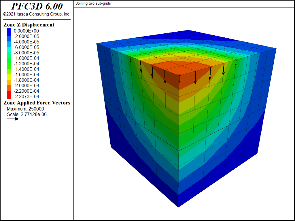
Task: Click the -1.2000E-04 legend value
Action: pyautogui.click(x=26, y=64)
